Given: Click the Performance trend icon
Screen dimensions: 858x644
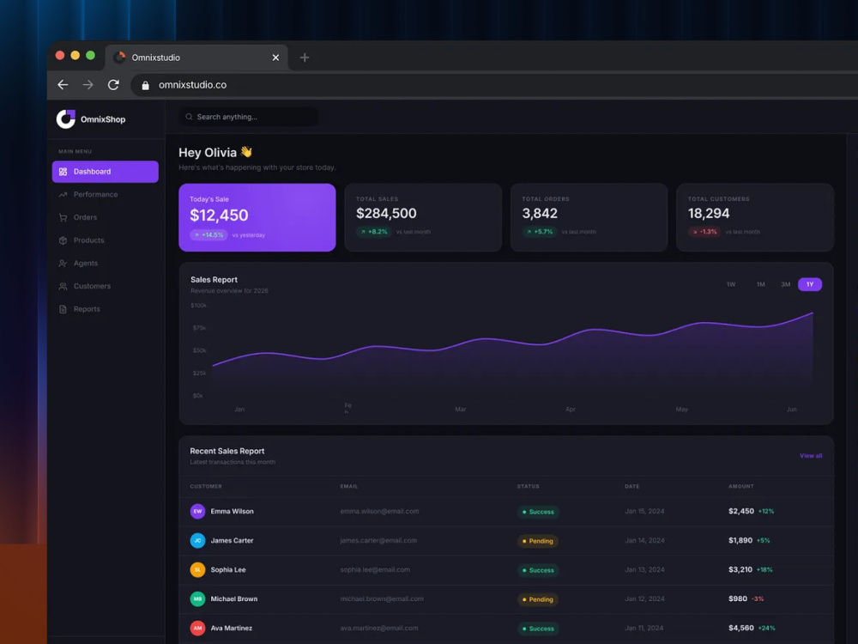Looking at the screenshot, I should coord(63,194).
